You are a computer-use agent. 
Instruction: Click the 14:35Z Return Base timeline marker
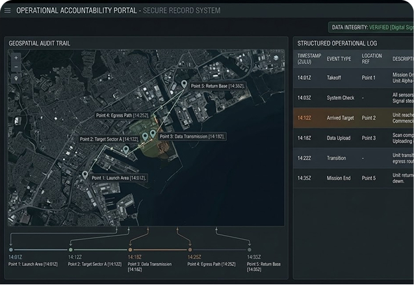pyautogui.click(x=249, y=249)
